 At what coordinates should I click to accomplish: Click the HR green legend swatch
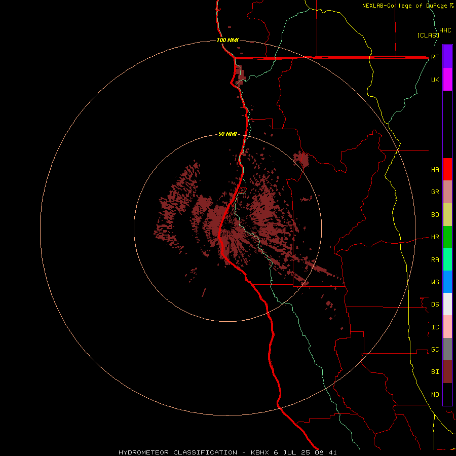[447, 237]
